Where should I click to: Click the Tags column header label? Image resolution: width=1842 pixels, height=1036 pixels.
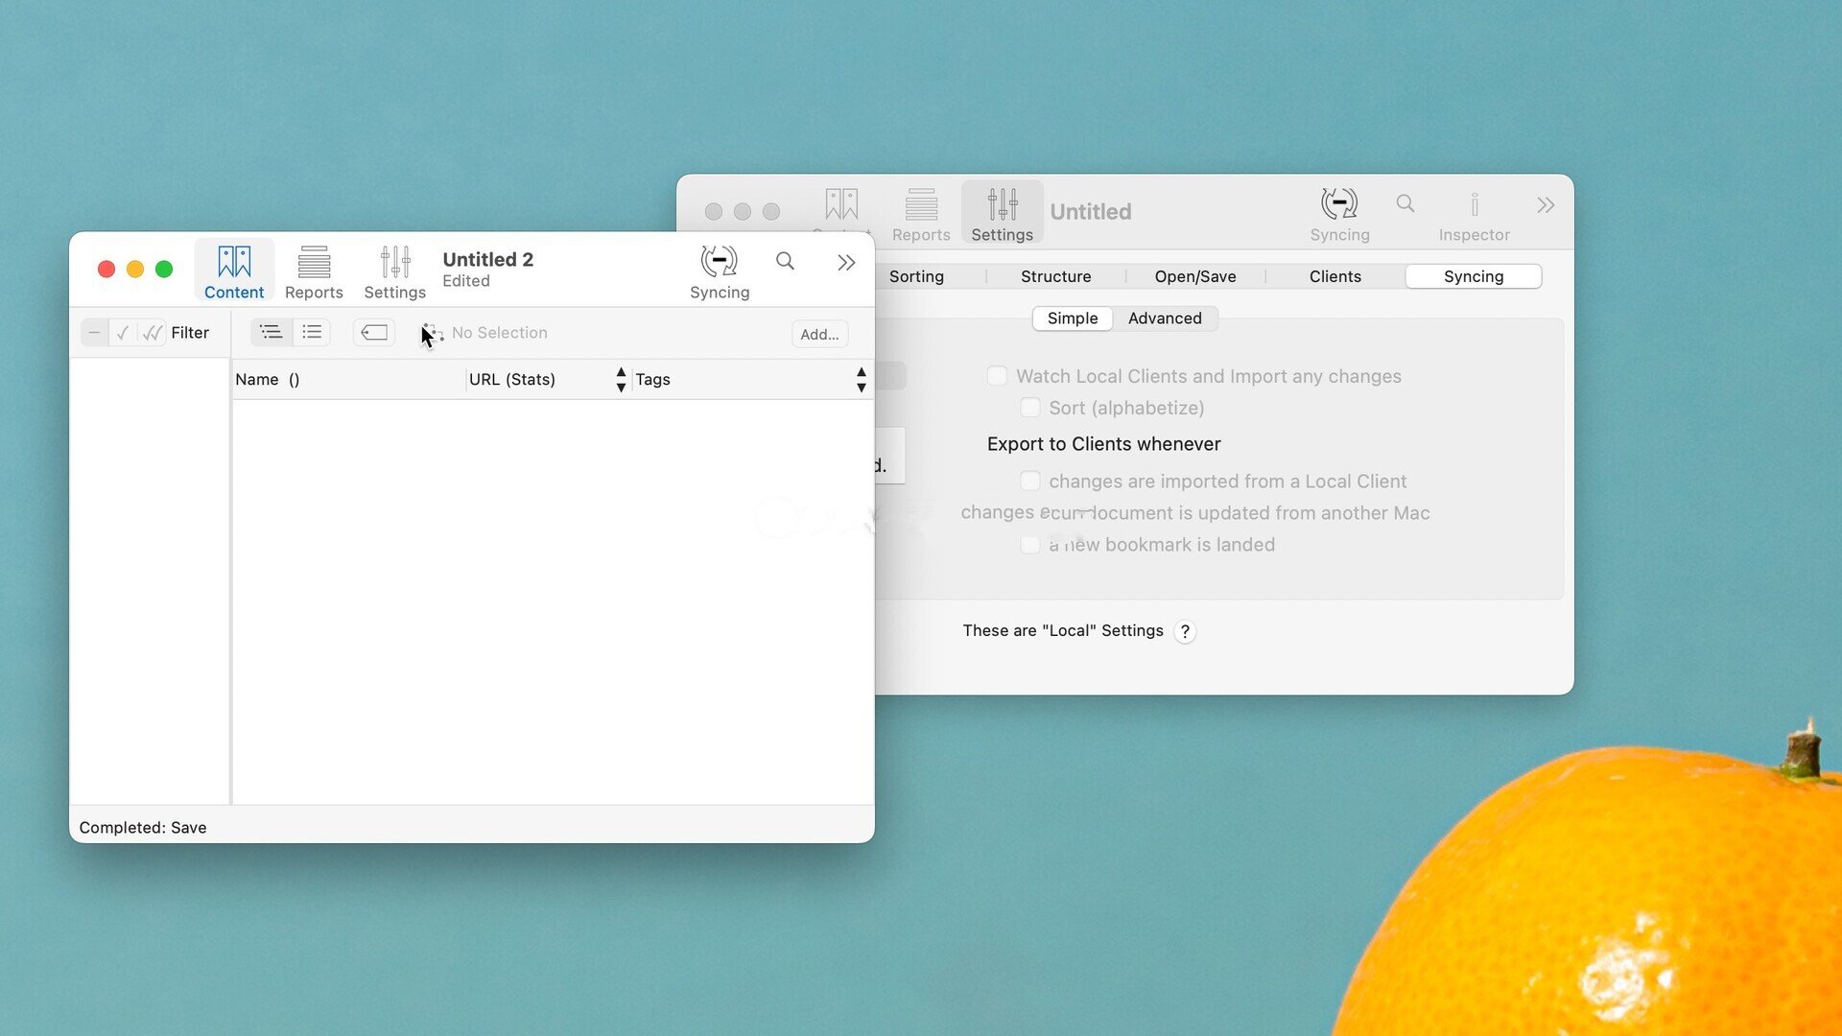click(x=652, y=379)
